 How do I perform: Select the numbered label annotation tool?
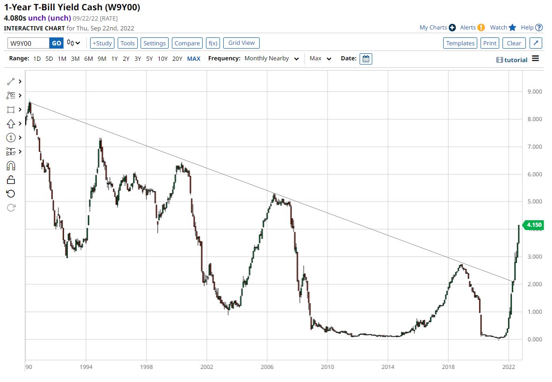tap(11, 138)
